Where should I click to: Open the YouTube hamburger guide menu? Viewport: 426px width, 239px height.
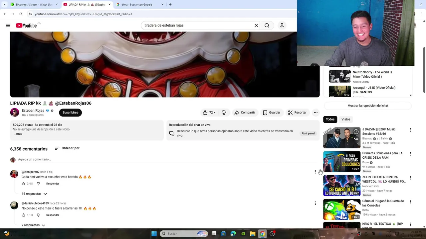[8, 26]
